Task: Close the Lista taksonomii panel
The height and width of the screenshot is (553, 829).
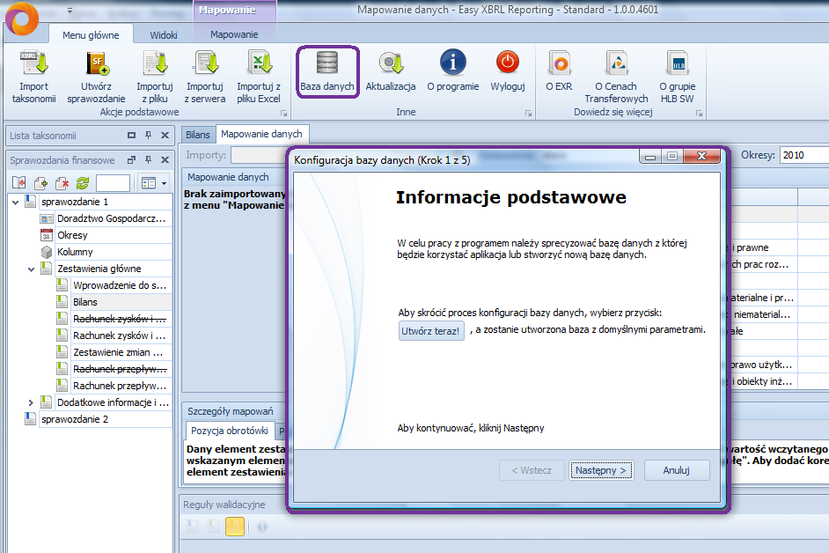Action: [x=165, y=136]
